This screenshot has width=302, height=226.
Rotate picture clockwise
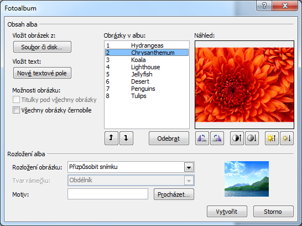click(x=217, y=138)
